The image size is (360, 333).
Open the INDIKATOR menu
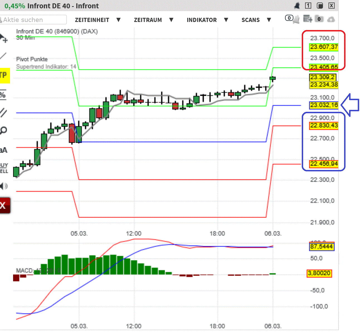point(202,20)
